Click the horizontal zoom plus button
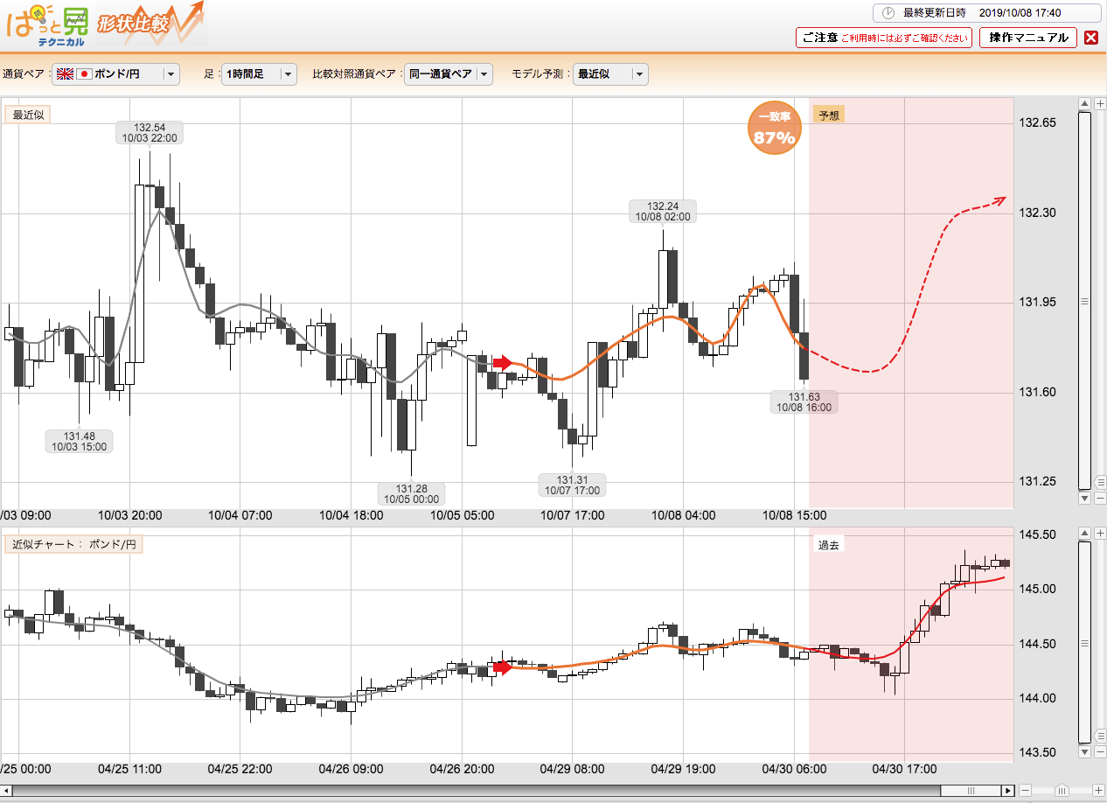Screen dimensions: 1107x803 (1100, 790)
